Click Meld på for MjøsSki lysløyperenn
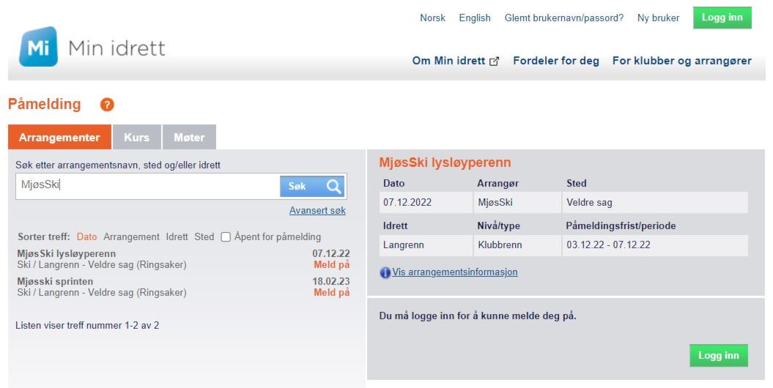 point(332,264)
